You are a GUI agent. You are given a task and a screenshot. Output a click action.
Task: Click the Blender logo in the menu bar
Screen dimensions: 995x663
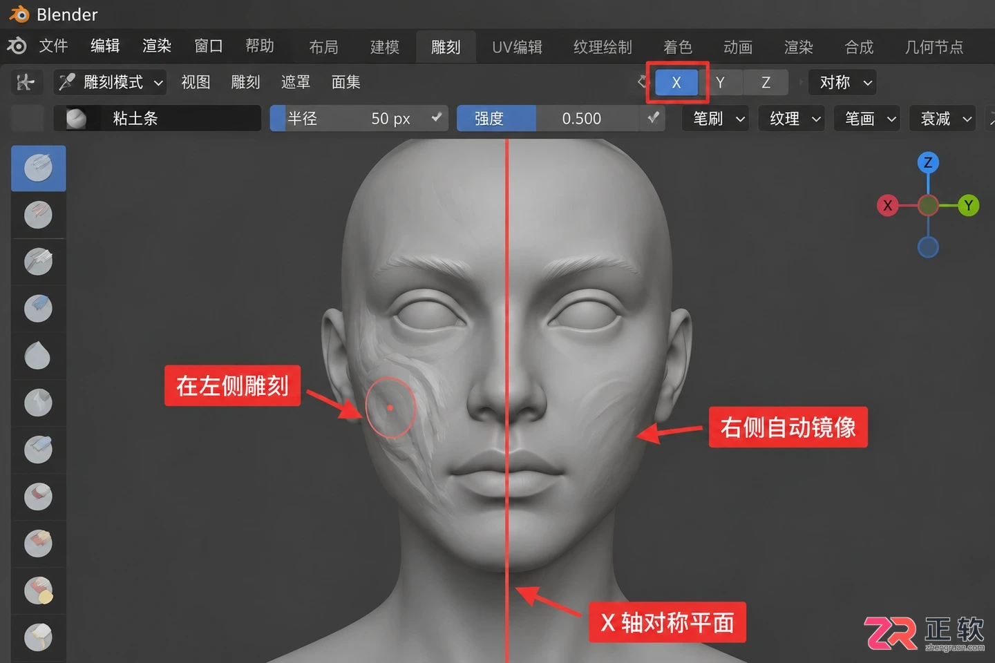click(x=17, y=46)
